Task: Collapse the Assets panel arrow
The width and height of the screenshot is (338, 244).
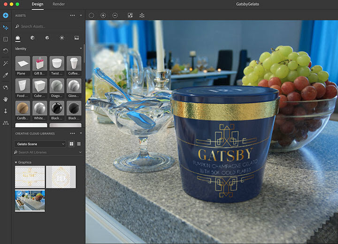Action: click(x=81, y=15)
